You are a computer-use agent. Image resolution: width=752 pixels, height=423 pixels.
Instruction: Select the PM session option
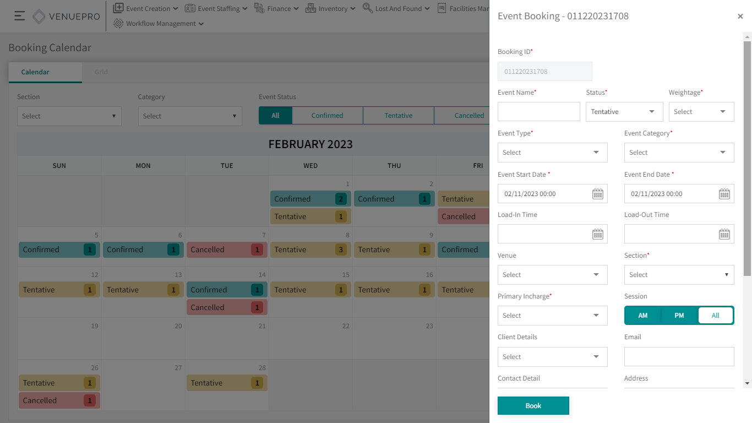pyautogui.click(x=679, y=316)
